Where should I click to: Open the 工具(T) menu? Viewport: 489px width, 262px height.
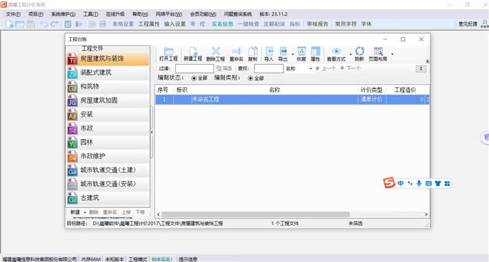point(90,14)
